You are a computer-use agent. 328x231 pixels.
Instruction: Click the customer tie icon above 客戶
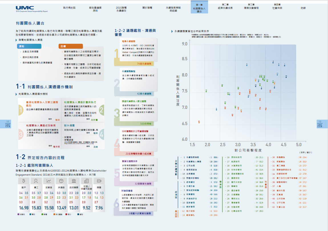[24, 181]
